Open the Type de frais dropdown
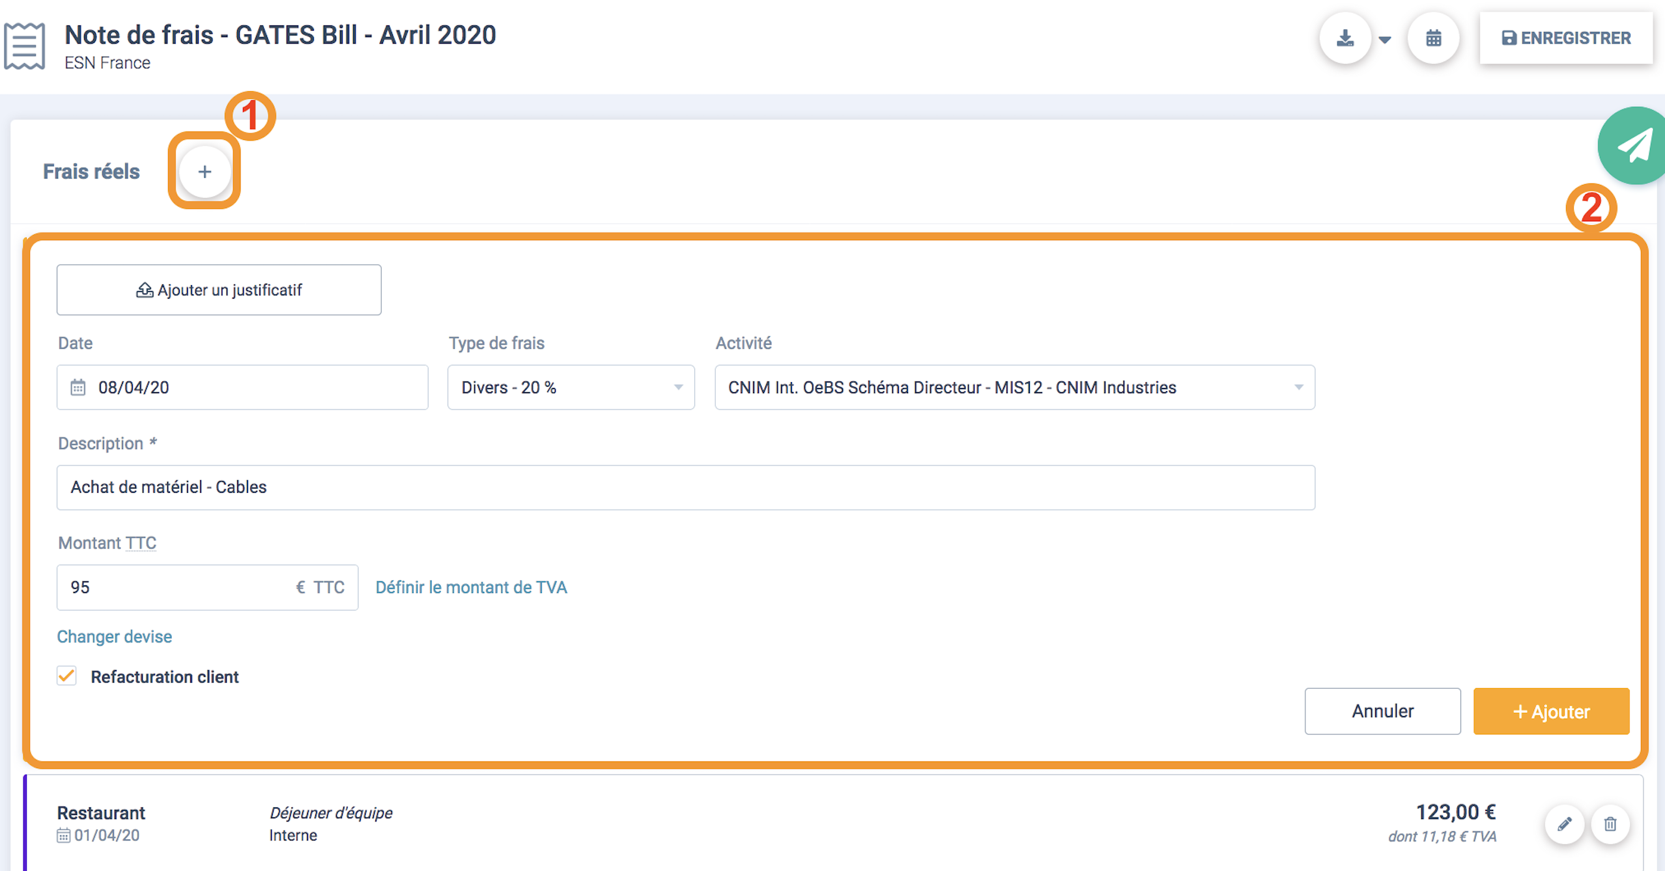The image size is (1665, 871). [571, 387]
